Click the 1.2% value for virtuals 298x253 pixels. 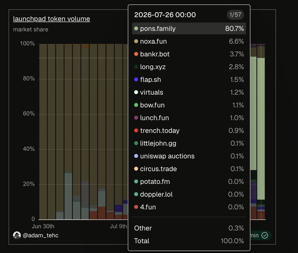tap(237, 92)
